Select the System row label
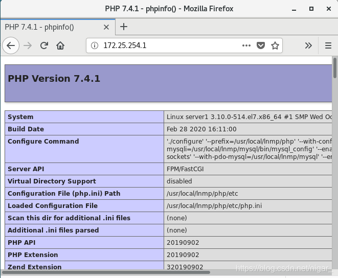This screenshot has height=278, width=338. [x=20, y=117]
